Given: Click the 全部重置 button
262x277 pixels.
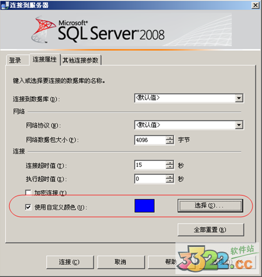Looking at the screenshot, I should click(x=211, y=230).
